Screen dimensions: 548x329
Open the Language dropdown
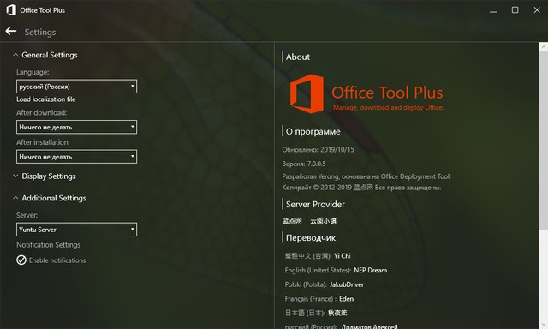[x=76, y=87]
